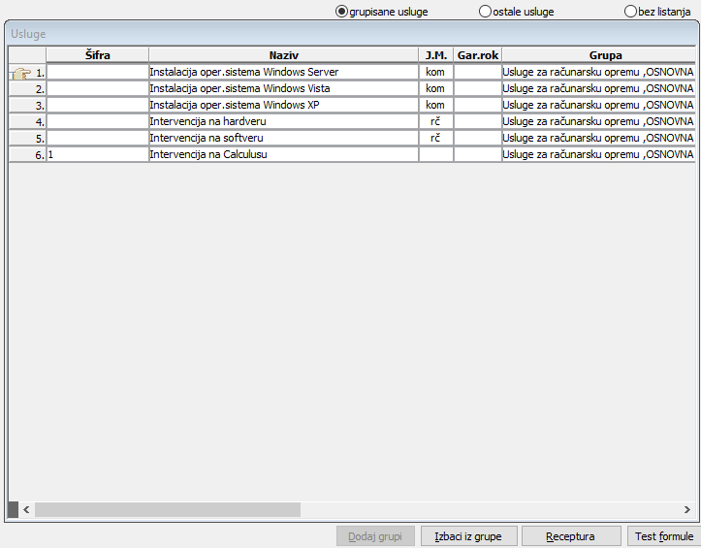Click the 'Intervencija na softveru' name cell
This screenshot has height=548, width=701.
pos(283,138)
